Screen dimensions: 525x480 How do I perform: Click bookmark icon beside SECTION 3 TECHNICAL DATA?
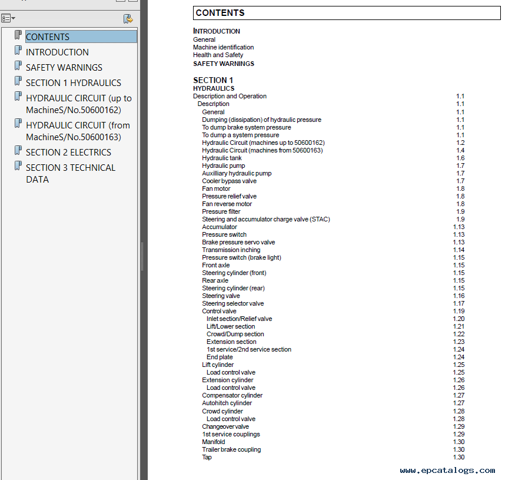point(18,166)
